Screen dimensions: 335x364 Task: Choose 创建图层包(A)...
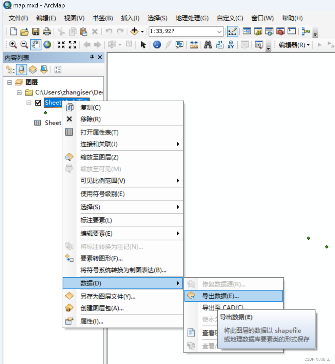pos(123,308)
